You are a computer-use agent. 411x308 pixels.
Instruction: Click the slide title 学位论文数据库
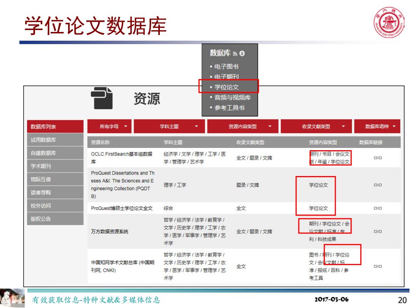click(96, 25)
